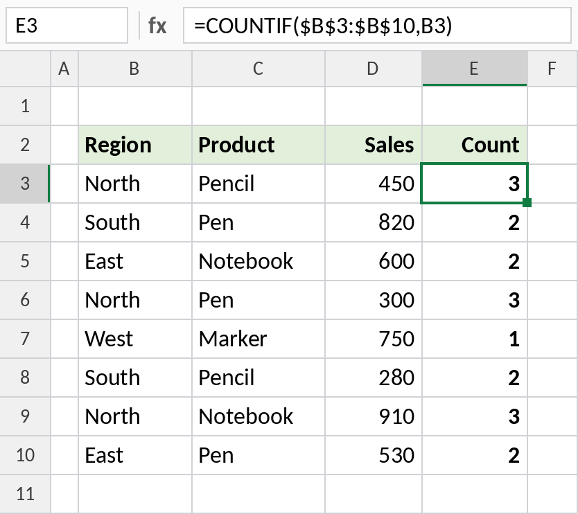Select column D header
Viewport: 578px width, 514px height.
pos(374,69)
